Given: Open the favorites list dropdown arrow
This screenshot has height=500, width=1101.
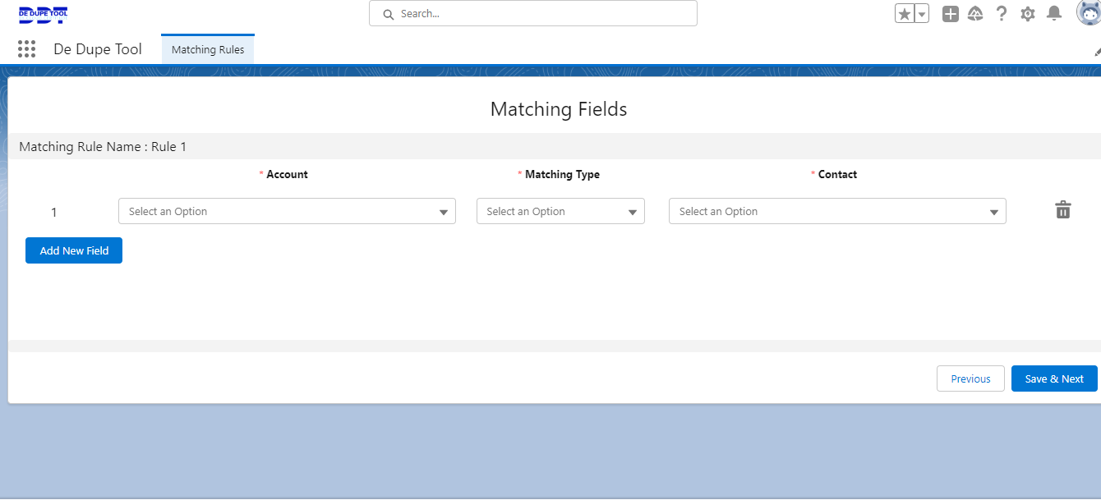Looking at the screenshot, I should [922, 14].
